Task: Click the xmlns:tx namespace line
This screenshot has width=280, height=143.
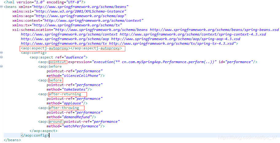Action: pyautogui.click(x=67, y=25)
